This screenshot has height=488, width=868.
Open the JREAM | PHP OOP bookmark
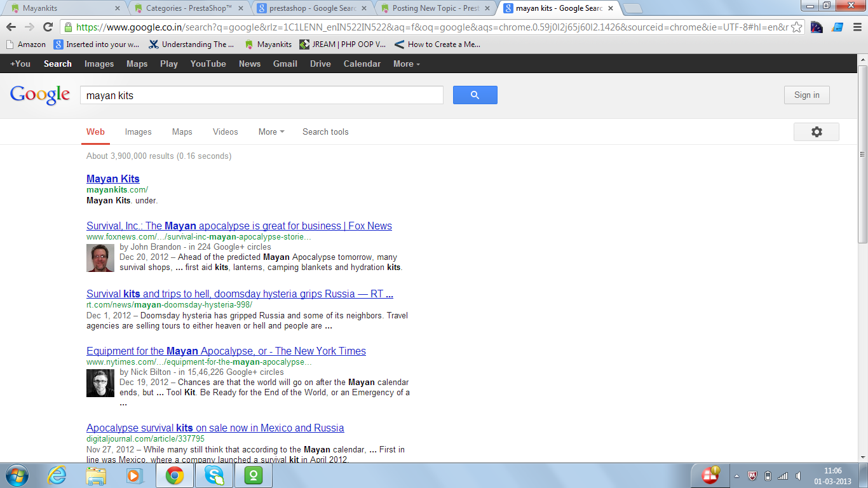(342, 44)
